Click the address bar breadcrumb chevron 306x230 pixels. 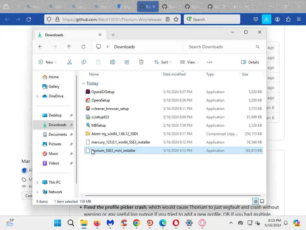click(x=108, y=47)
